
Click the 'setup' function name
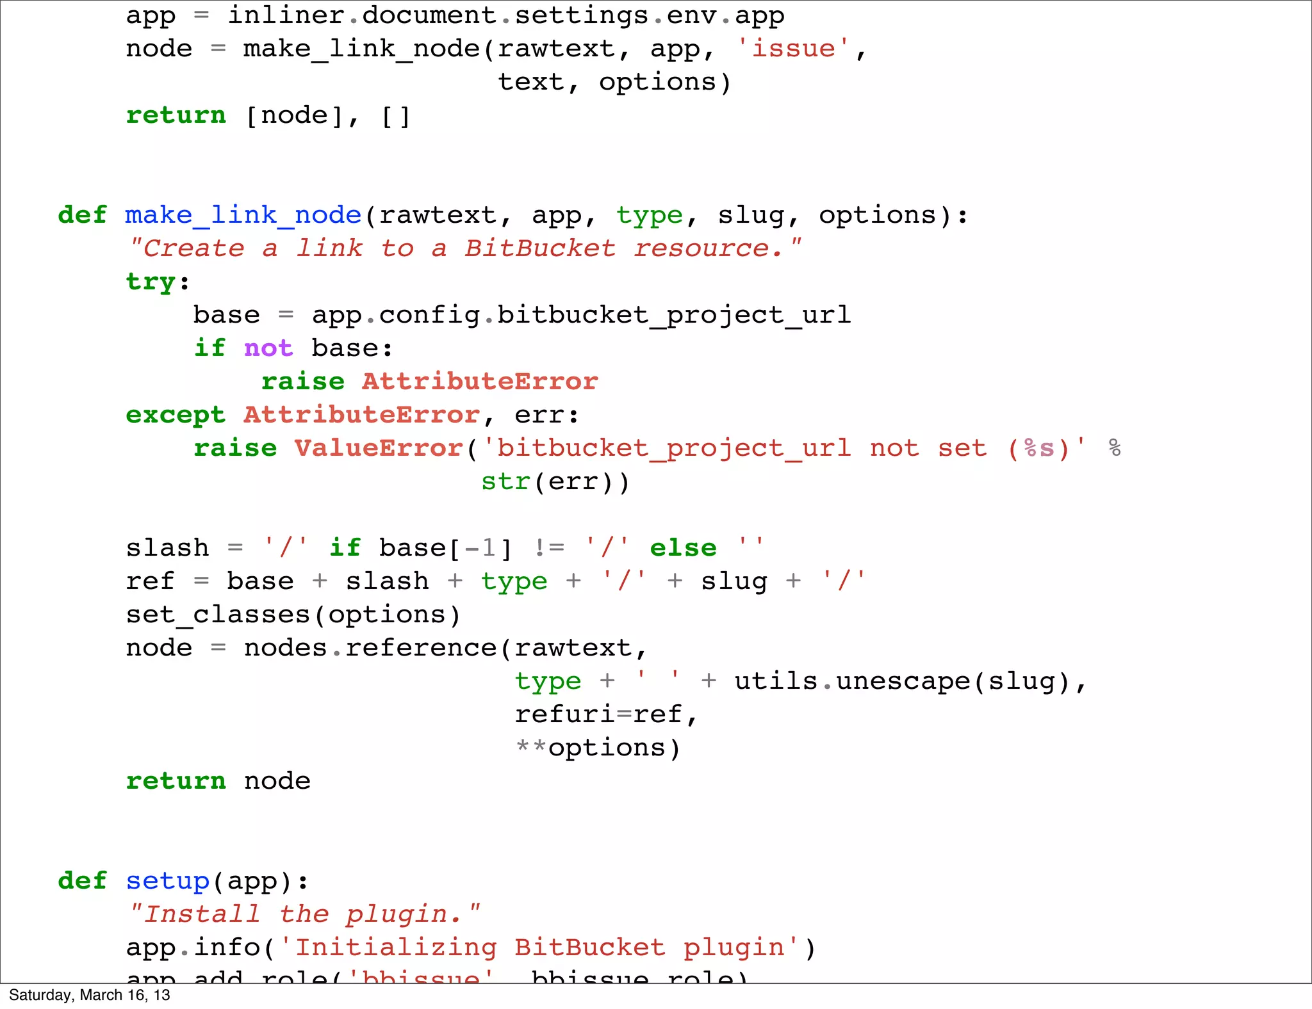pos(168,882)
